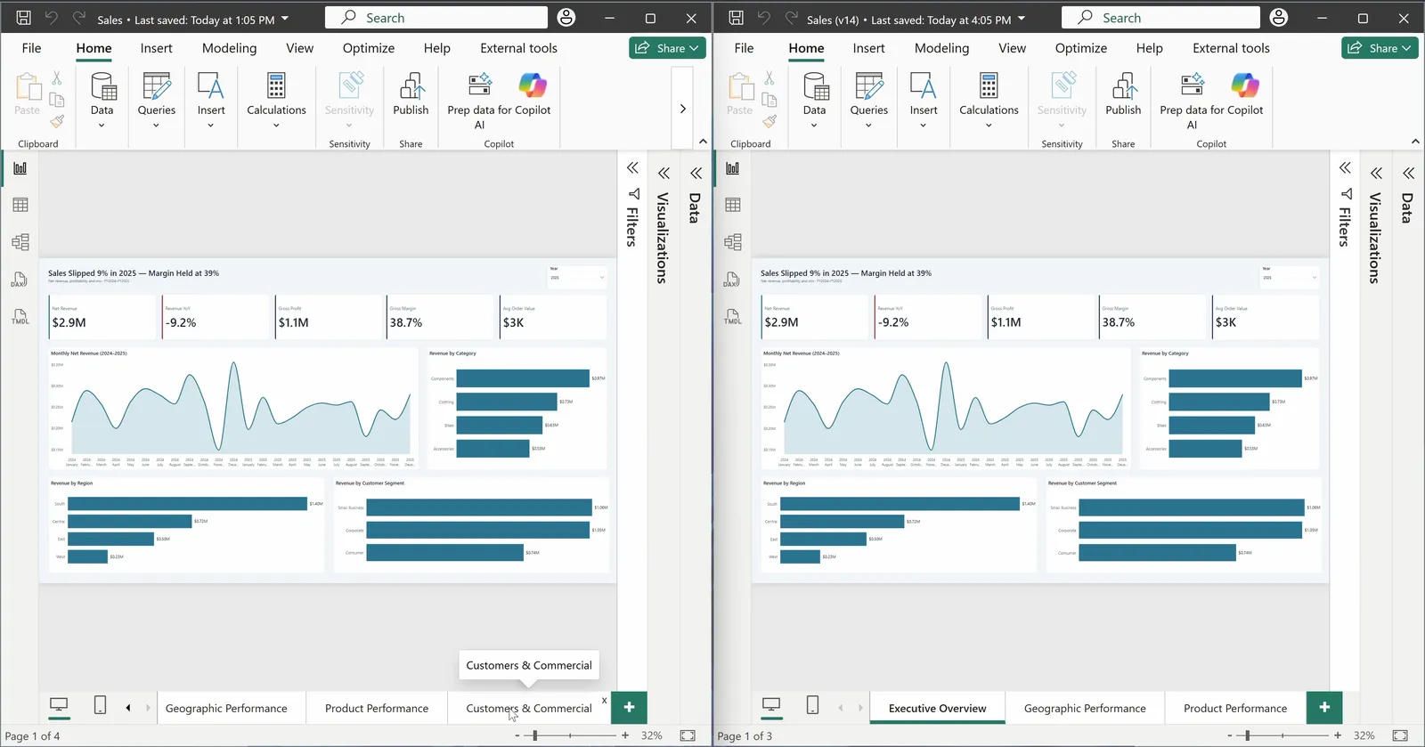The image size is (1425, 747).
Task: Expand the Data pane in the left Sales window
Action: point(696,173)
